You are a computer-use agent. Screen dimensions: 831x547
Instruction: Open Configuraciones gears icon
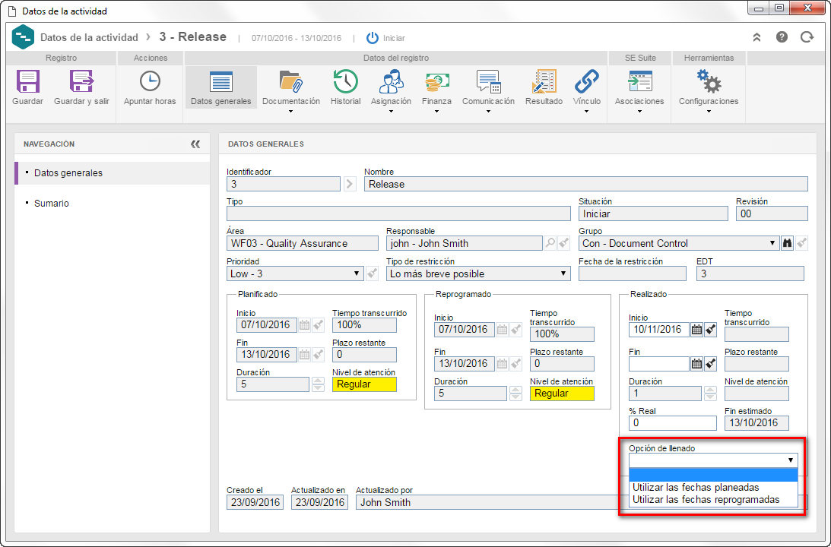tap(709, 81)
